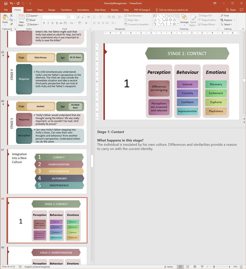The image size is (246, 269).
Task: Check spelling via the status bar book icon
Action: (x=20, y=267)
